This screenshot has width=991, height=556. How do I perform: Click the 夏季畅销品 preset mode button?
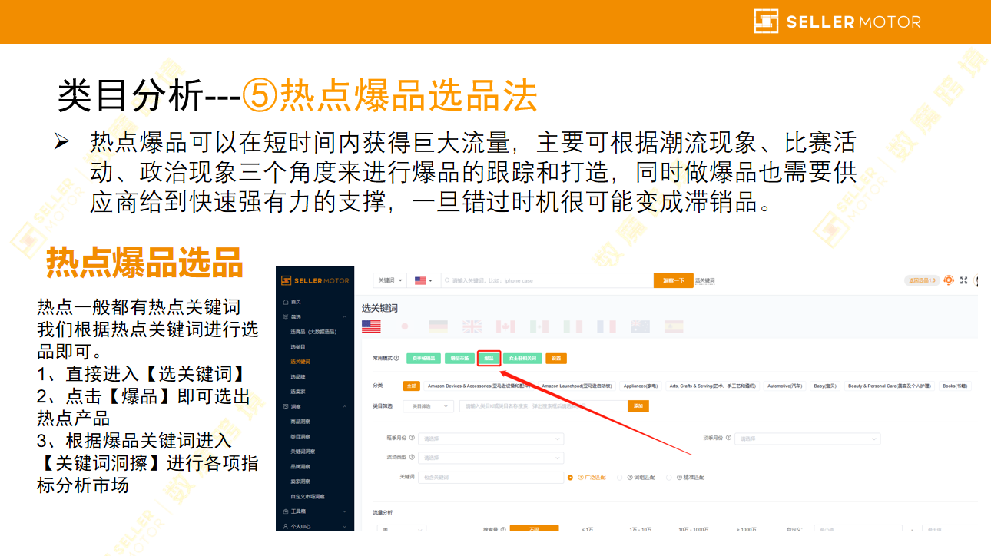click(423, 358)
